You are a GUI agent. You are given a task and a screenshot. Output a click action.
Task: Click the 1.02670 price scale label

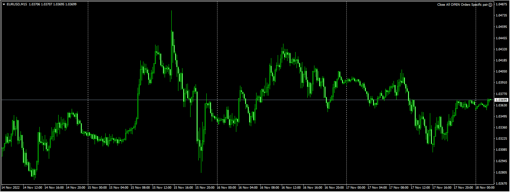tap(502, 184)
